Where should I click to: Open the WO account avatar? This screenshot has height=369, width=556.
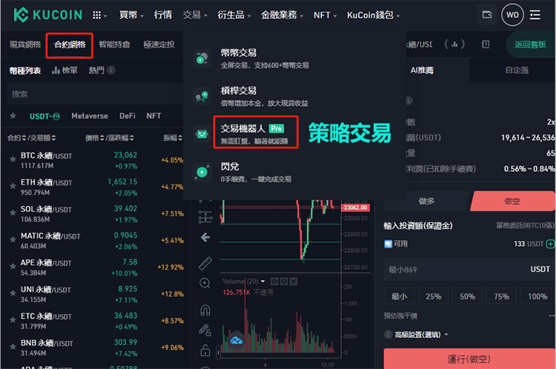[x=512, y=15]
